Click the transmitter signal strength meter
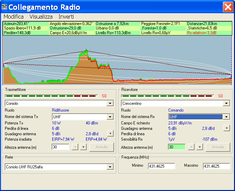 [x=51, y=96]
